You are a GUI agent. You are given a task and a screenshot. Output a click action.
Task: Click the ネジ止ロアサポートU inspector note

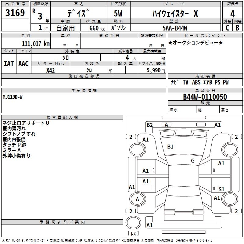(x=26, y=123)
